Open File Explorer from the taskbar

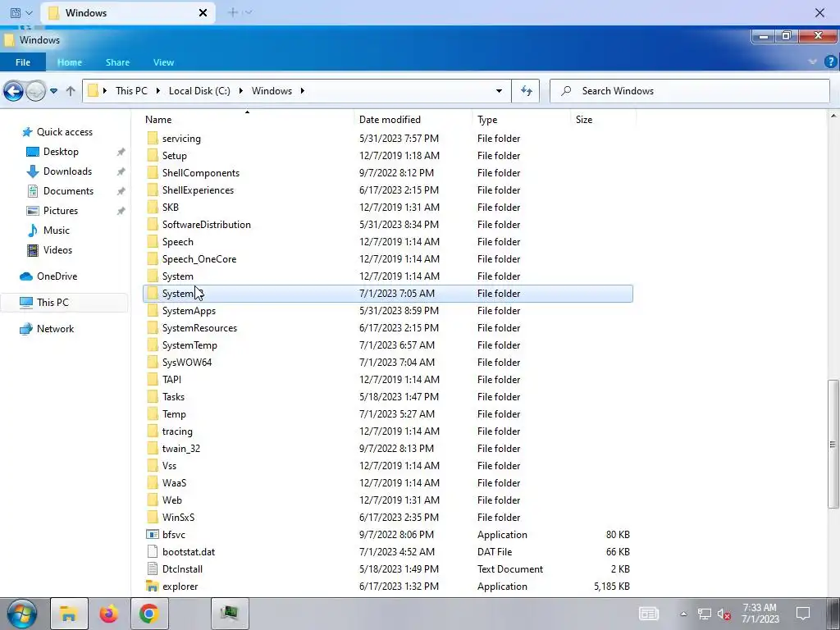coord(69,614)
